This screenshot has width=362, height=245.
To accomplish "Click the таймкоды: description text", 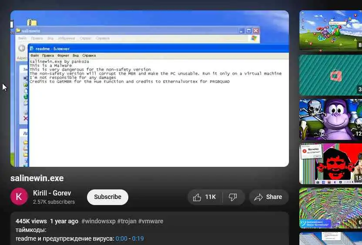I will pyautogui.click(x=31, y=230).
